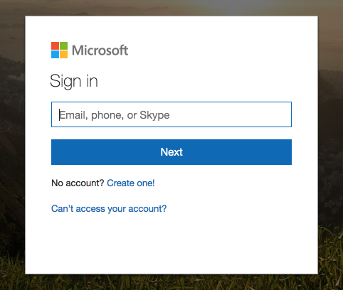Click the gray Microsoft wordmark text
Viewport: 343px width, 290px height.
(x=100, y=50)
